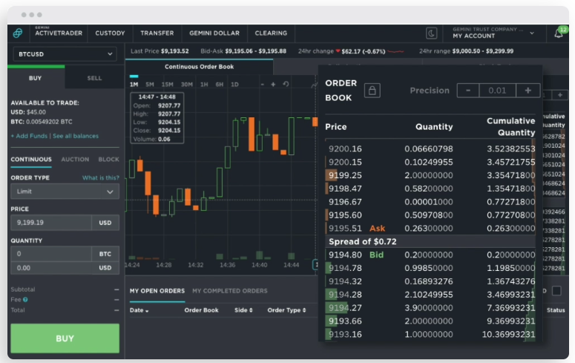The width and height of the screenshot is (575, 363).
Task: Toggle night mode moon icon
Action: (x=431, y=33)
